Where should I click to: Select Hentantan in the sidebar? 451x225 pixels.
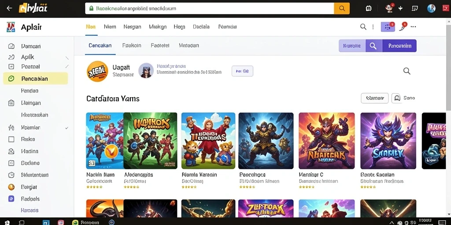coord(34,115)
